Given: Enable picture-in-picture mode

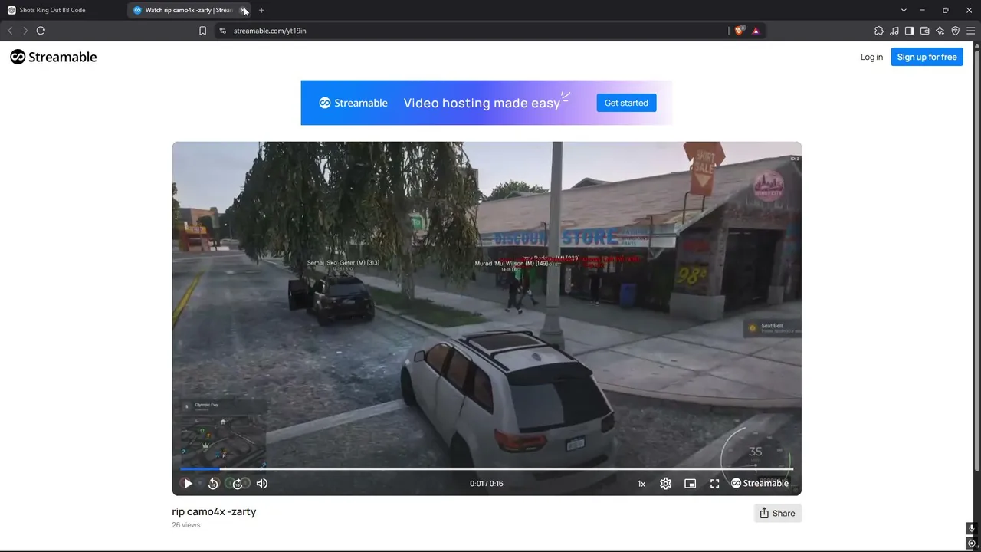Looking at the screenshot, I should pyautogui.click(x=691, y=484).
